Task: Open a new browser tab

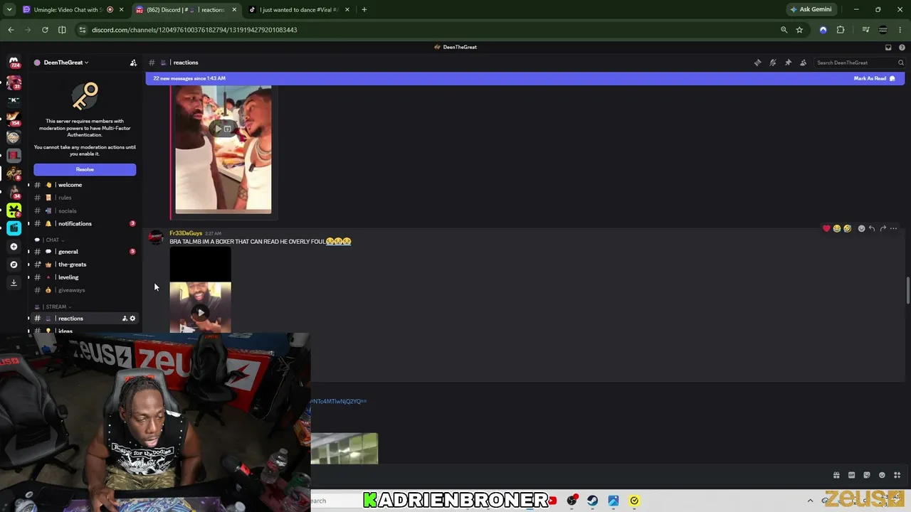Action: coord(364,10)
